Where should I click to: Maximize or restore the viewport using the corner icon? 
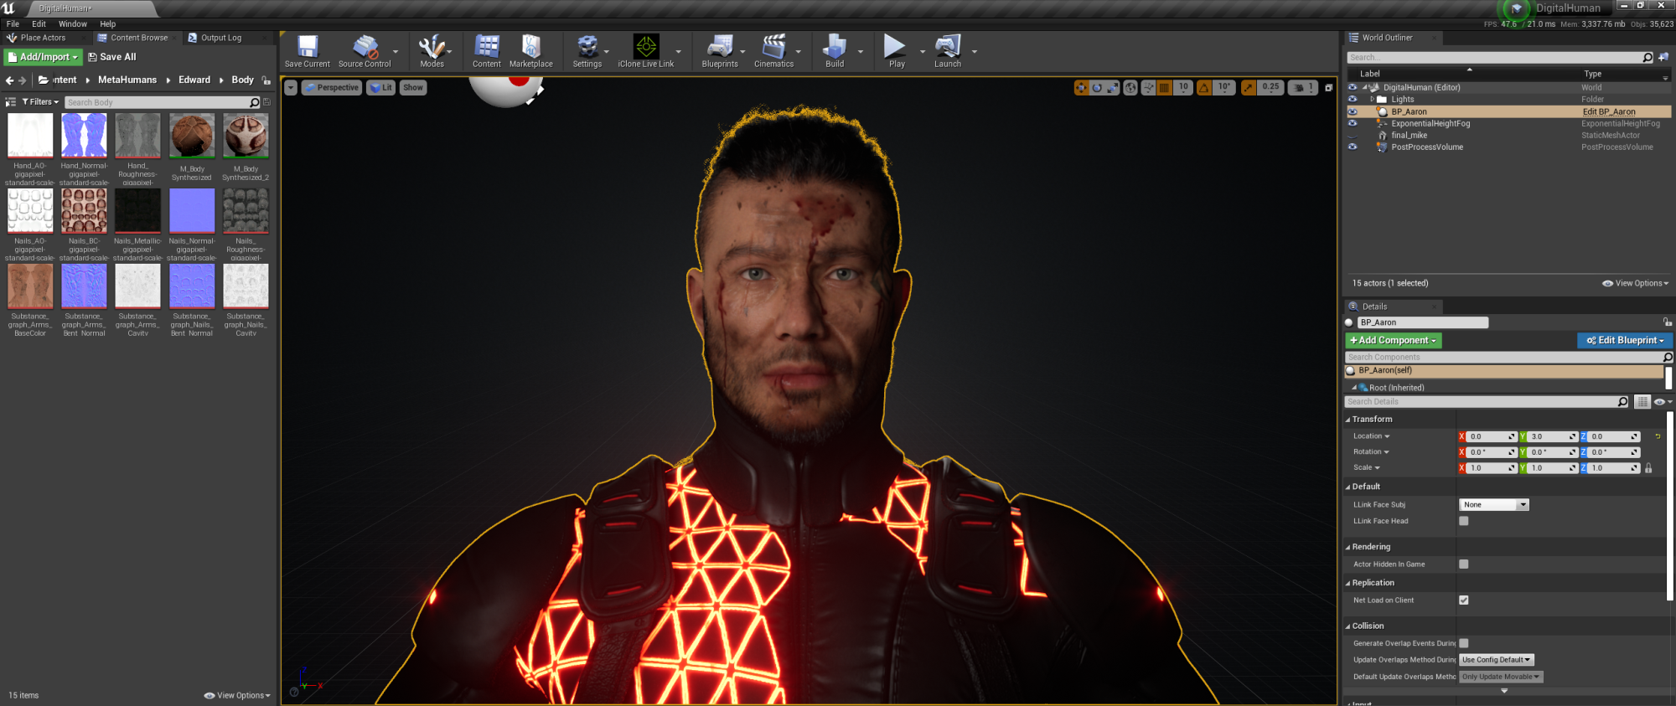[1328, 87]
